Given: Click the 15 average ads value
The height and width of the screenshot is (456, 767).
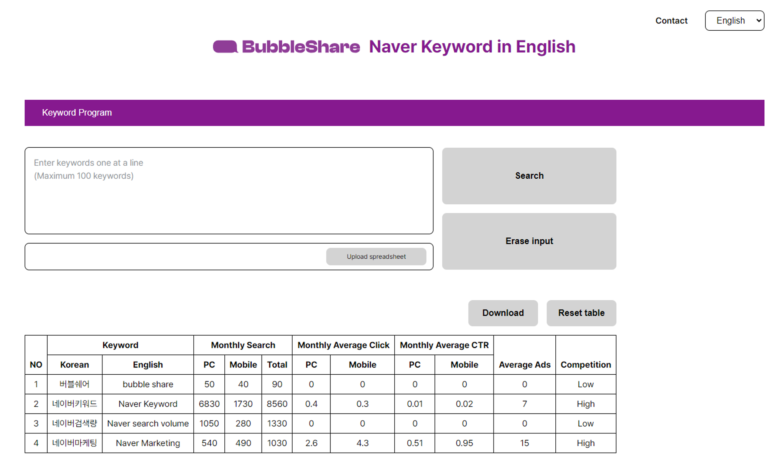Looking at the screenshot, I should coord(525,443).
